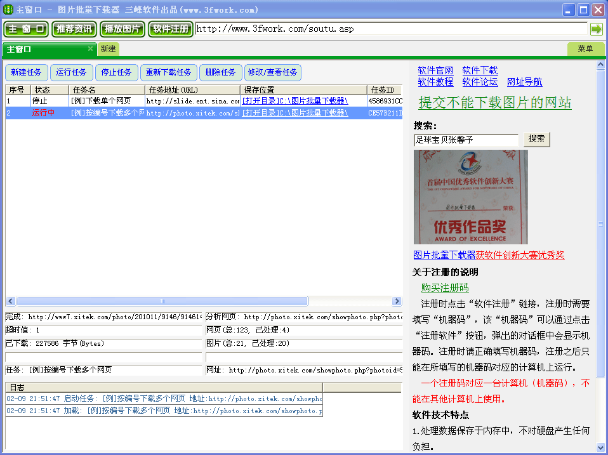Click the 软件官网 link
This screenshot has width=608, height=455.
coord(435,70)
